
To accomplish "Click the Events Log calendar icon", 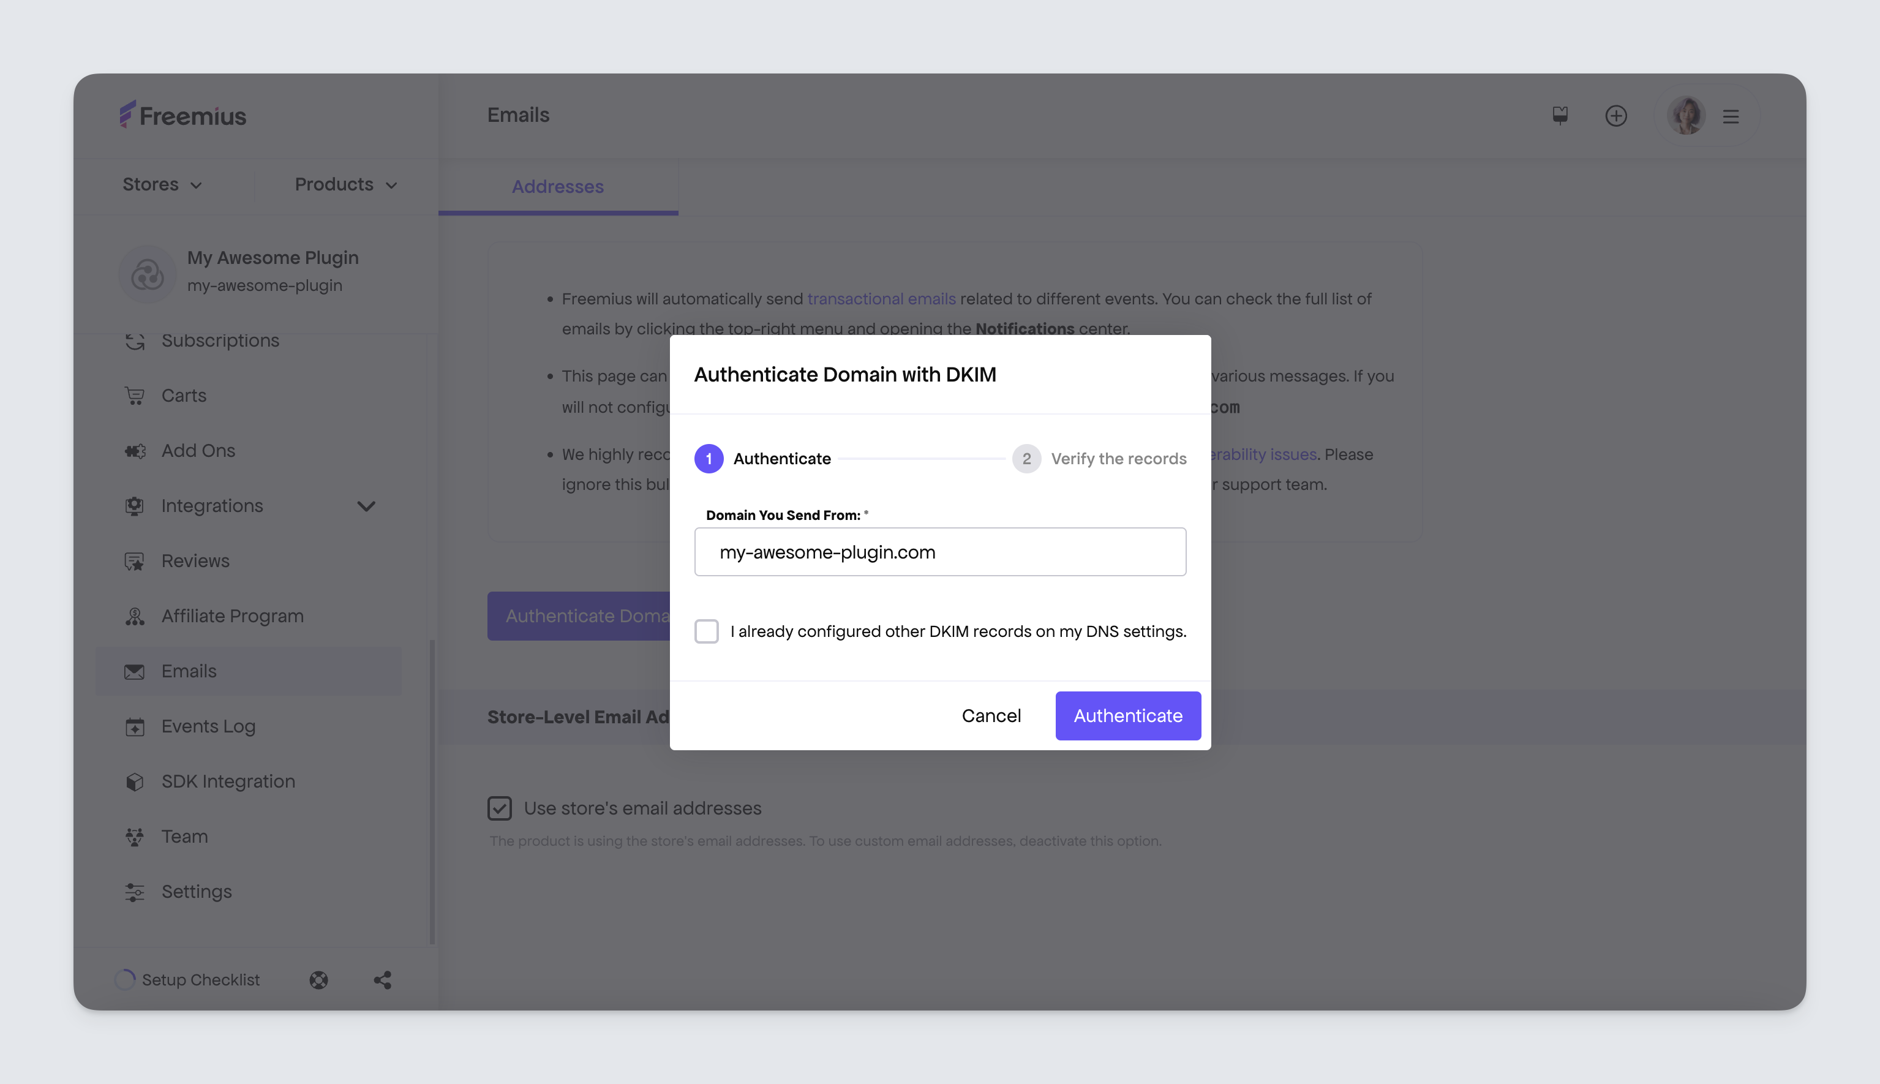I will 135,726.
